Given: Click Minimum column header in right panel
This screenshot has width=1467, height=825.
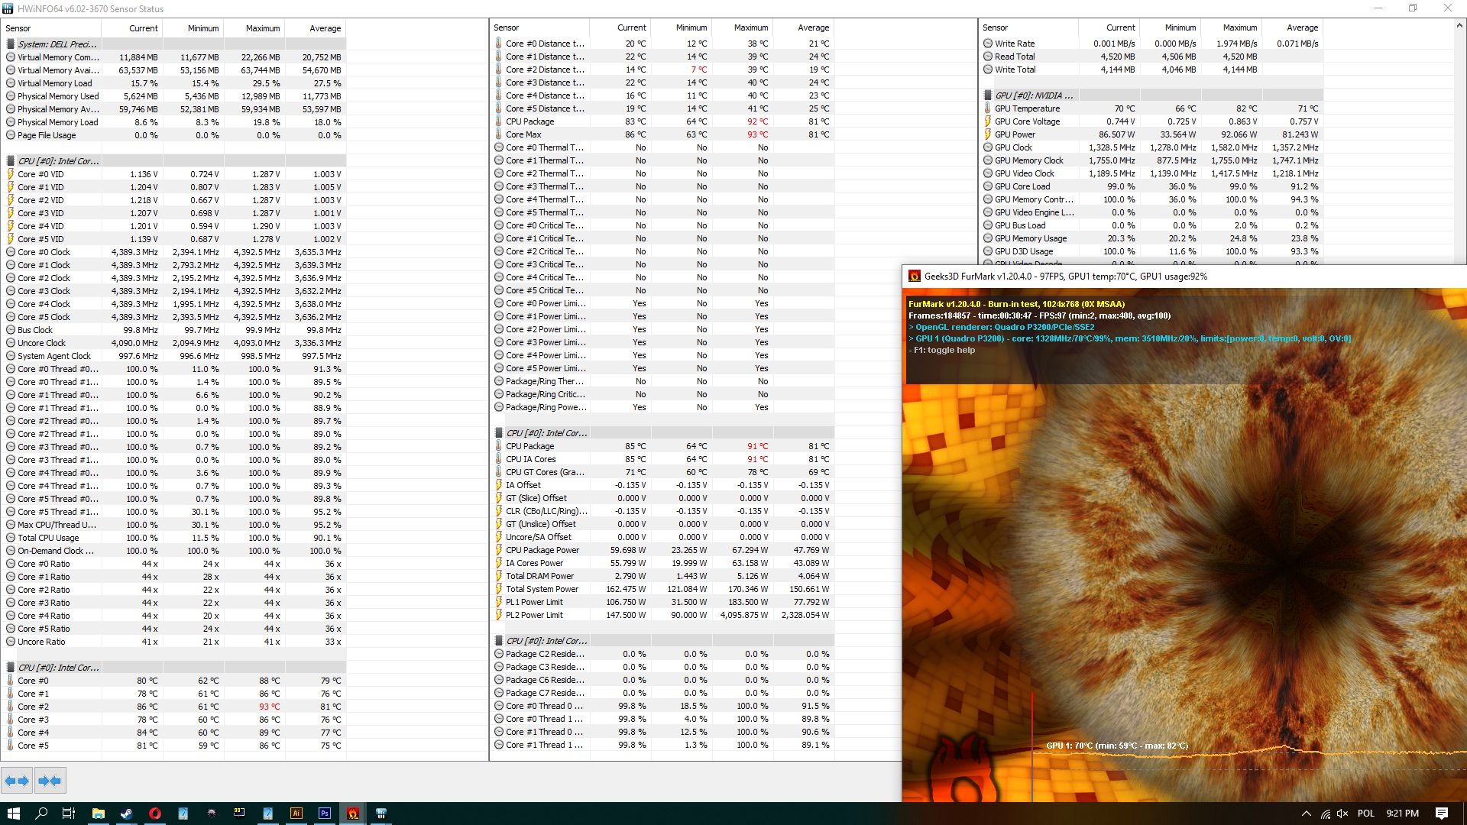Looking at the screenshot, I should pyautogui.click(x=1170, y=27).
